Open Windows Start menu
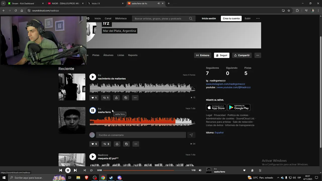 (x=4, y=178)
